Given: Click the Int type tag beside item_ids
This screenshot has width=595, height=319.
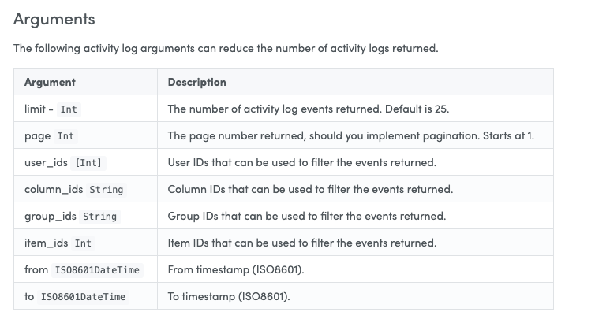Looking at the screenshot, I should [x=83, y=243].
